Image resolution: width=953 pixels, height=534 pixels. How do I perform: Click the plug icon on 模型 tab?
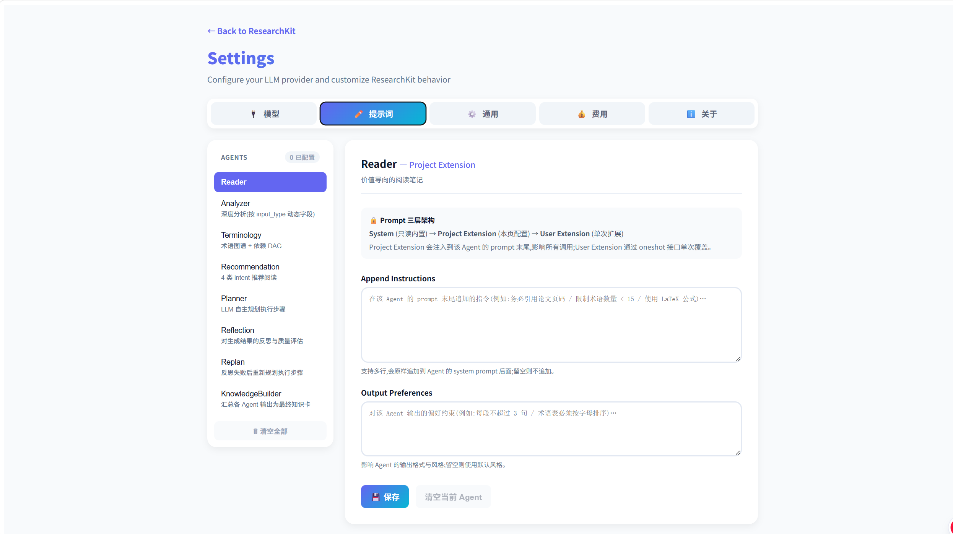coord(253,114)
